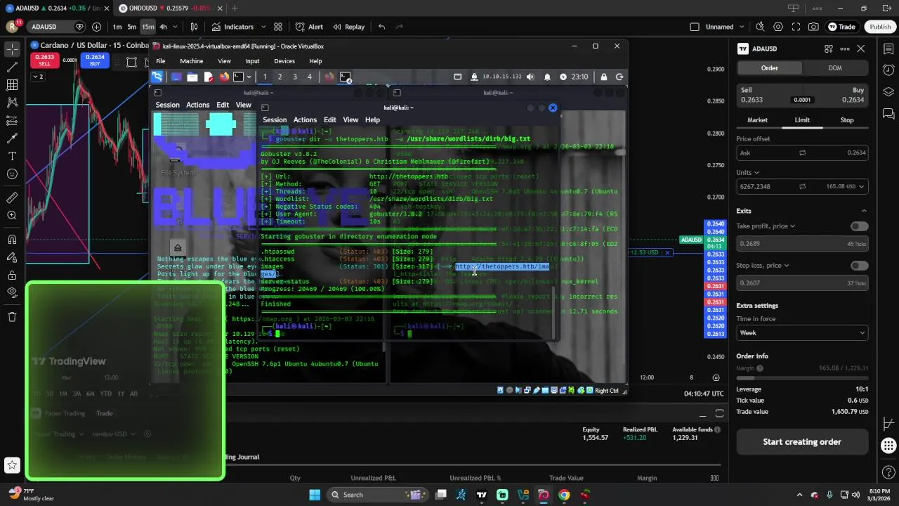The width and height of the screenshot is (899, 506).
Task: Open chart settings hexagon icon
Action: coord(778,27)
